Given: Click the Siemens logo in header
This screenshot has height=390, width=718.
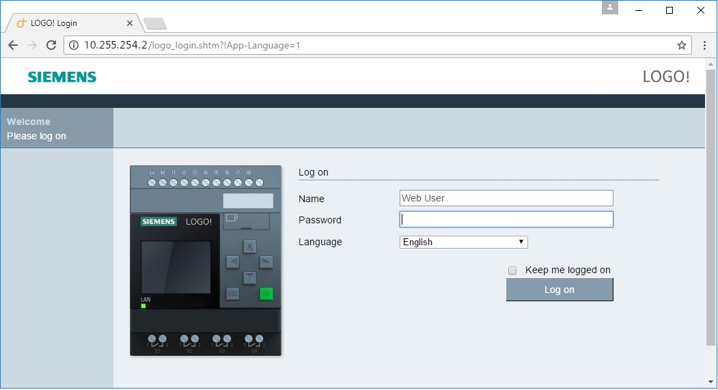Looking at the screenshot, I should 61,77.
